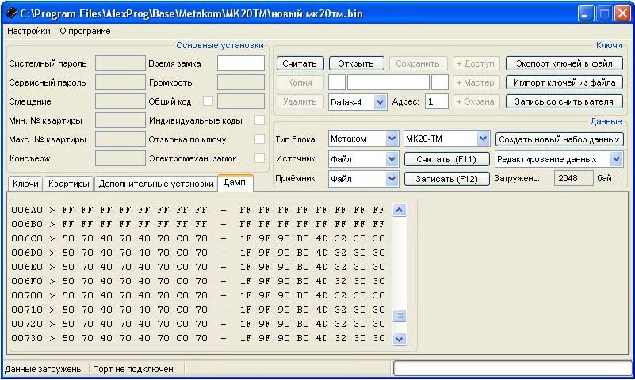Click the Загружено field showing 2048
Screen dimensions: 635x380
[573, 178]
